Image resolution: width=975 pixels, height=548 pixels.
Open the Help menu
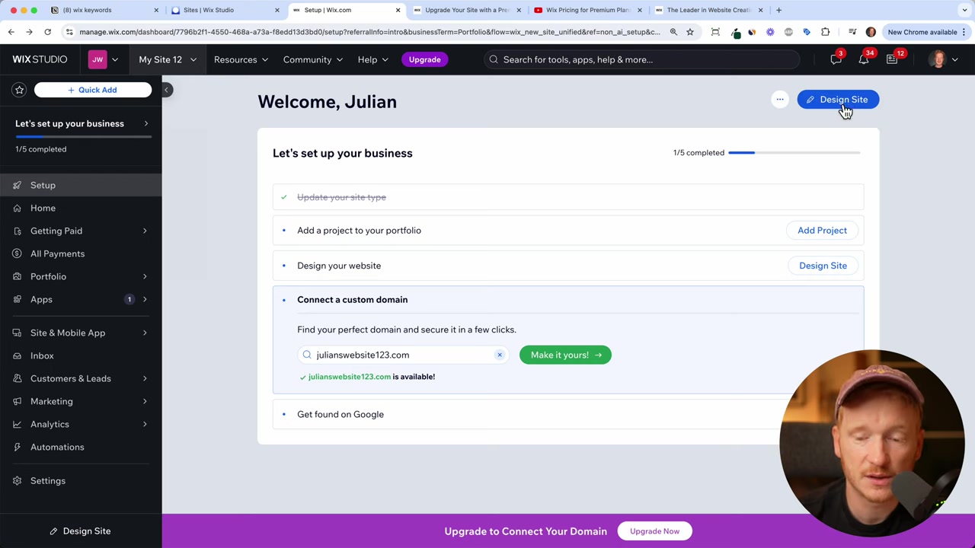tap(372, 59)
